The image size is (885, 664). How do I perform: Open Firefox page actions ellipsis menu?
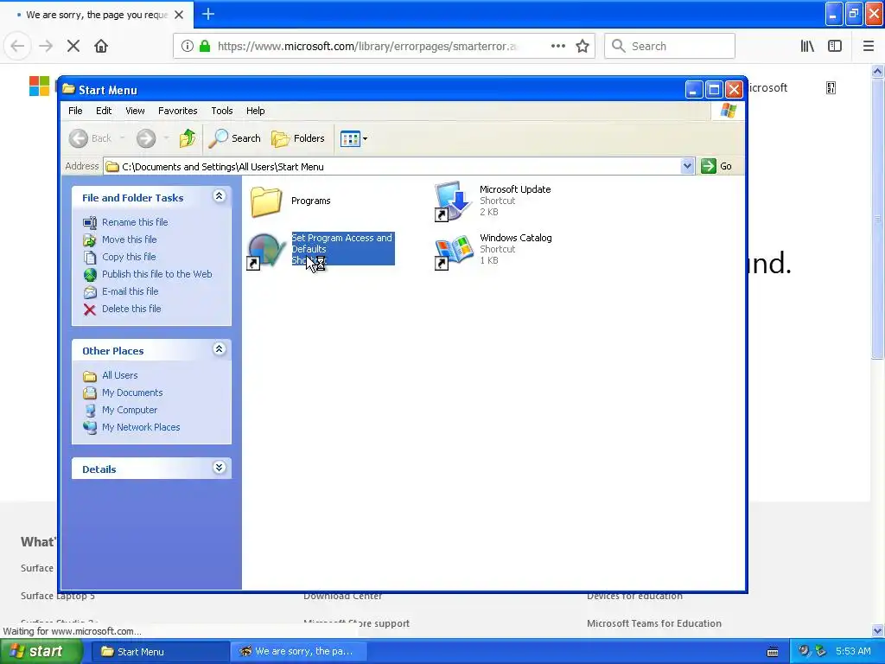click(557, 47)
